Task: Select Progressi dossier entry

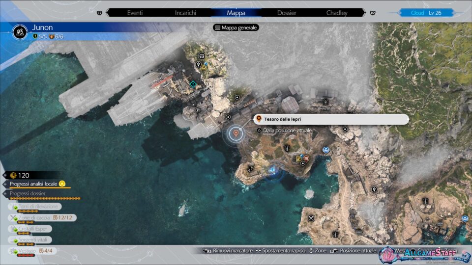Action: tap(28, 193)
